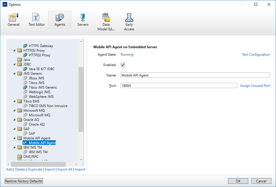Screen dimensions: 276x187
Task: Click the Java SE 6/7 JDBC agent icon
Action: (25, 69)
